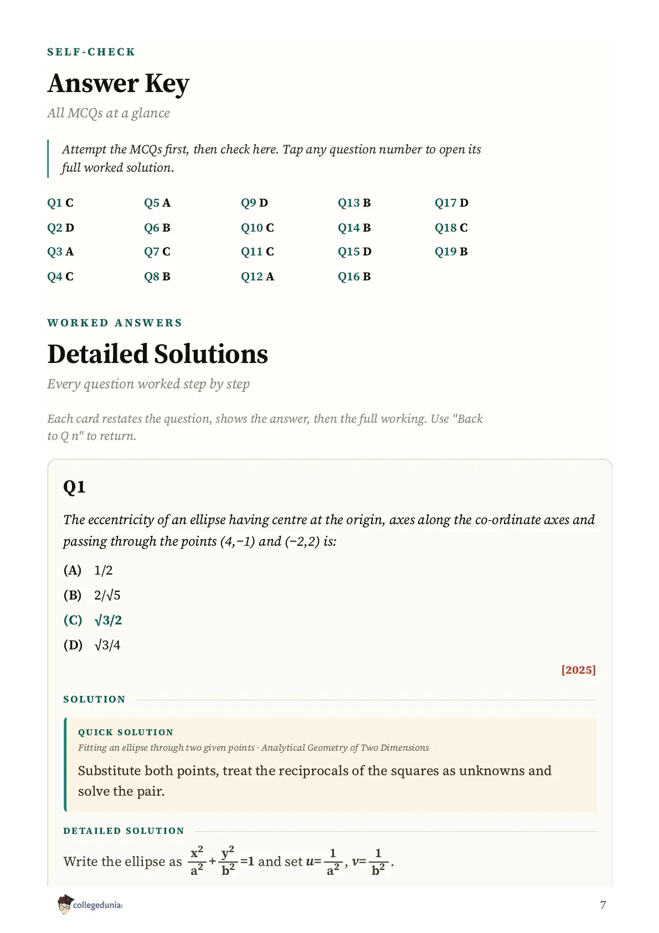Select Q19 B in answer key
This screenshot has height=933, width=659.
[451, 252]
